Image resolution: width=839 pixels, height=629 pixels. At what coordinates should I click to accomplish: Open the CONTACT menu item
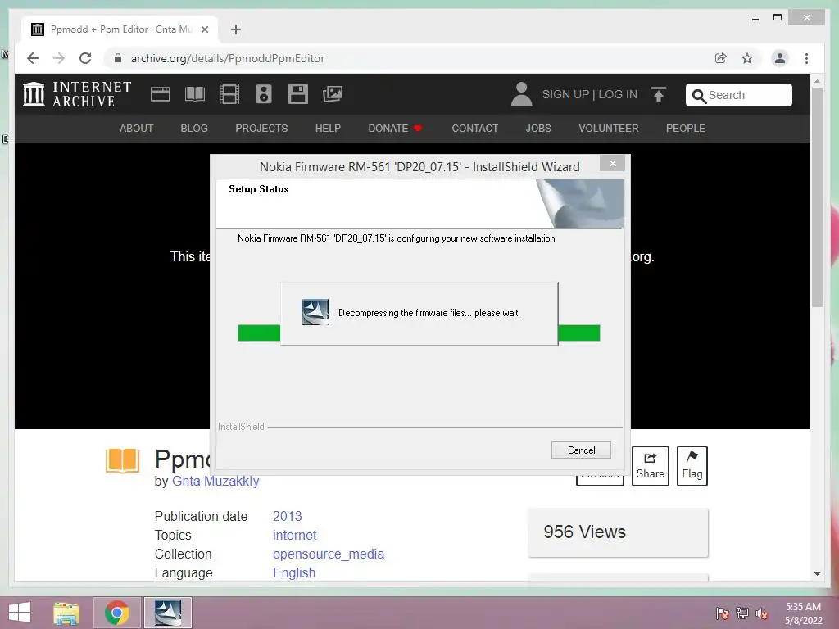[x=474, y=129]
